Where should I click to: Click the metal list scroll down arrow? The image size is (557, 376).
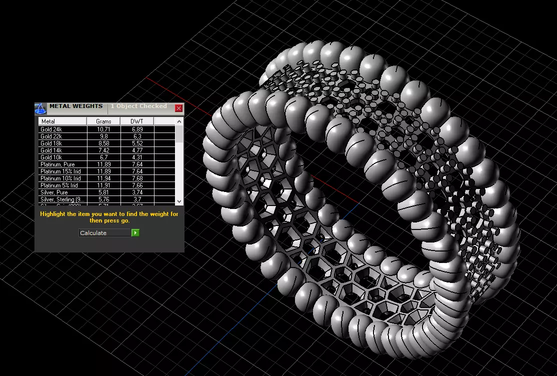click(179, 201)
